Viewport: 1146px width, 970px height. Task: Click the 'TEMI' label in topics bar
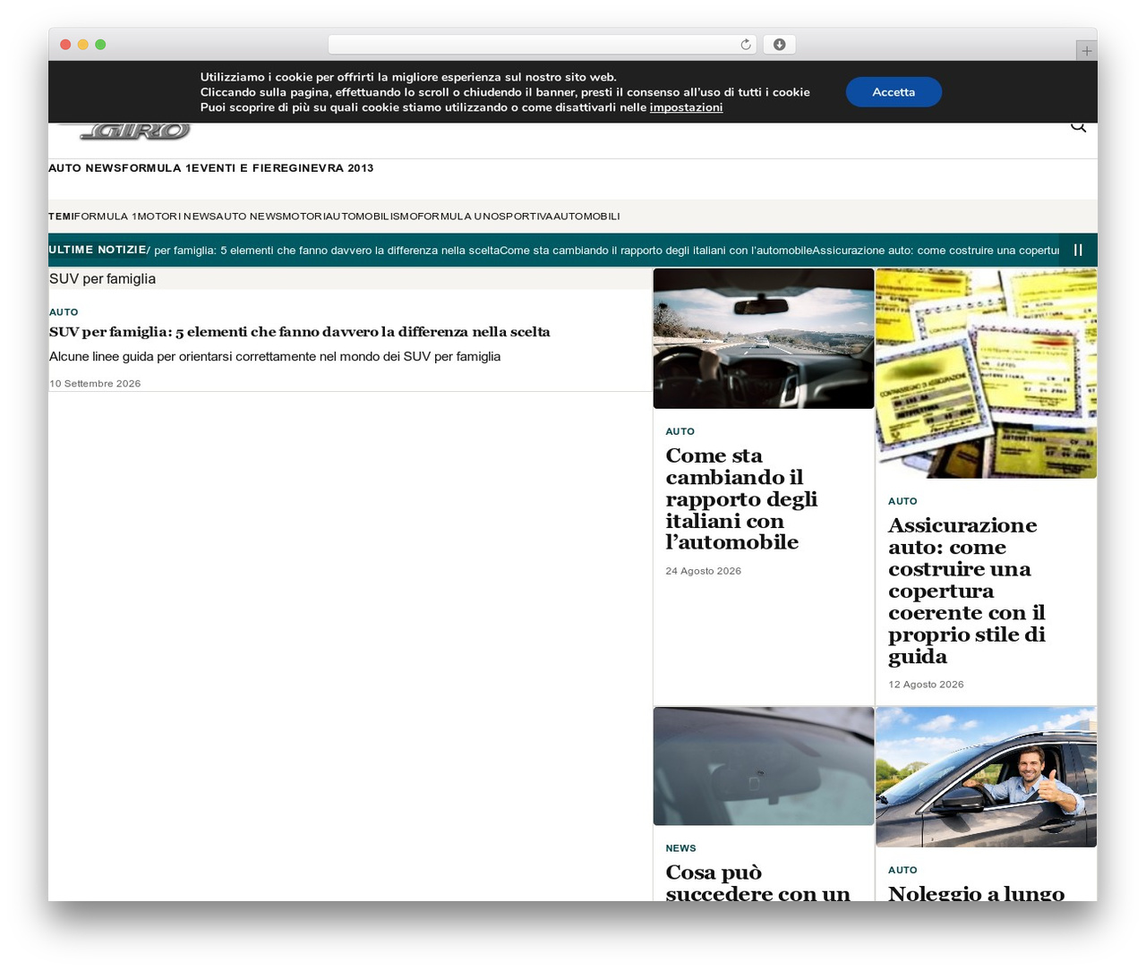61,217
